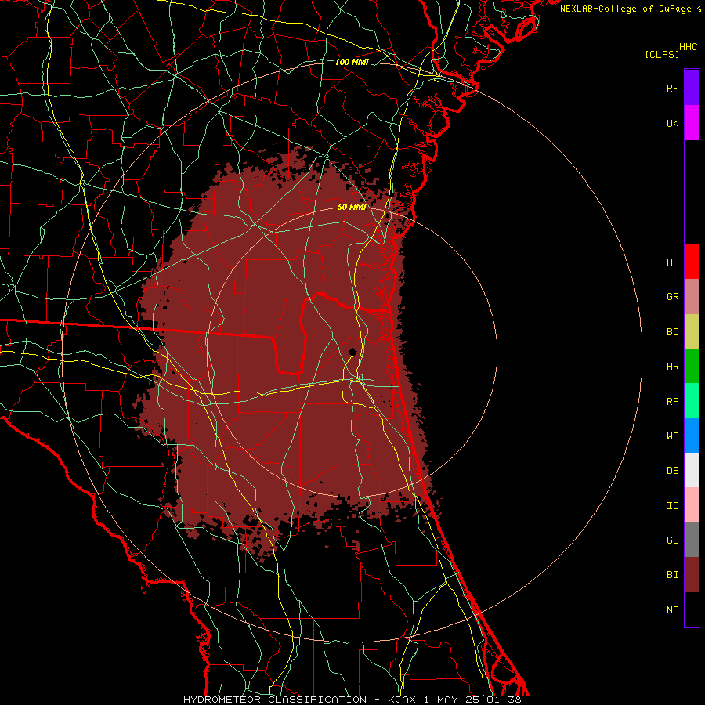Select the GR pink legend swatch
705x705 pixels.
coord(692,297)
